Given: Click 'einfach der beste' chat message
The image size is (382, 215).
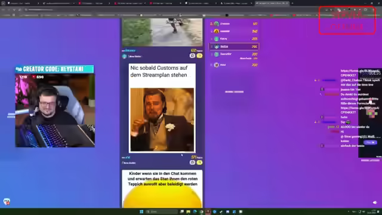Looking at the screenshot, I should coord(352,146).
